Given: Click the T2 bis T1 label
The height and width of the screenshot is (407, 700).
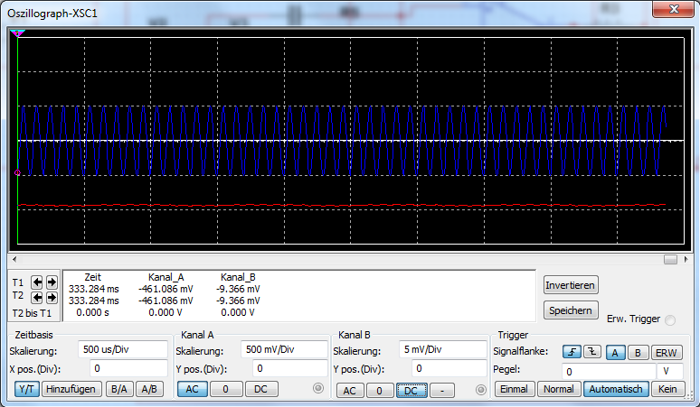Looking at the screenshot, I should click(x=32, y=313).
